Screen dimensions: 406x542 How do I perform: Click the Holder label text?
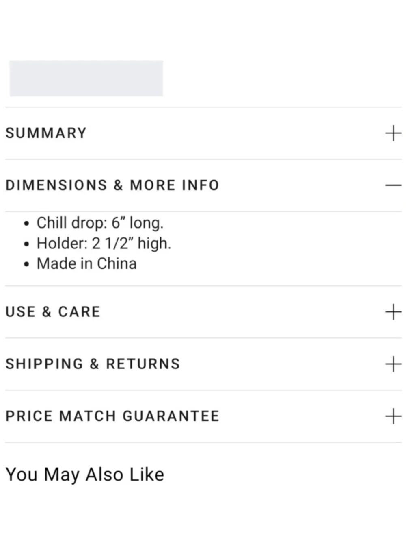pos(62,243)
